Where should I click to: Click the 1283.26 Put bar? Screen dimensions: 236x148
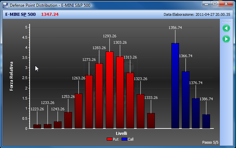99,96
